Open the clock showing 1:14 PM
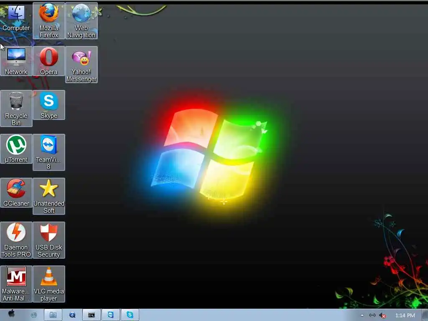The height and width of the screenshot is (321, 428). 405,316
